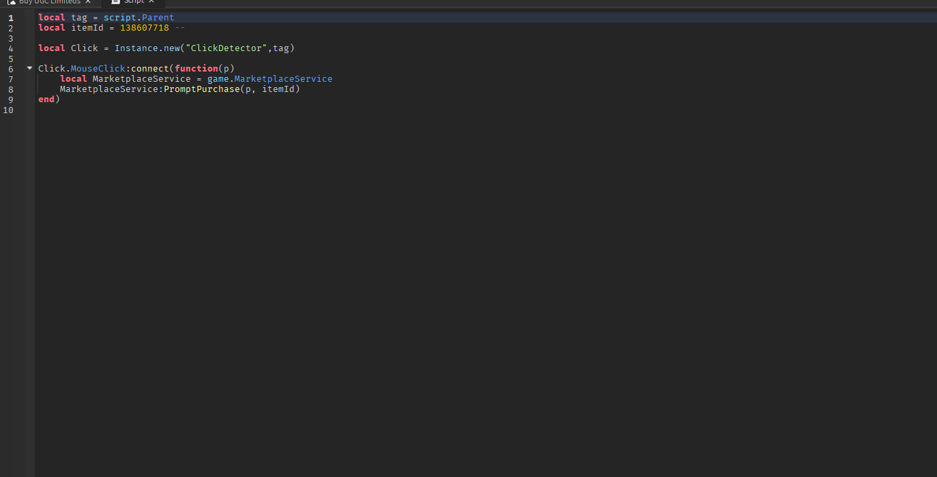Click script.Parent on line 1
Image resolution: width=937 pixels, height=477 pixels.
tap(138, 17)
